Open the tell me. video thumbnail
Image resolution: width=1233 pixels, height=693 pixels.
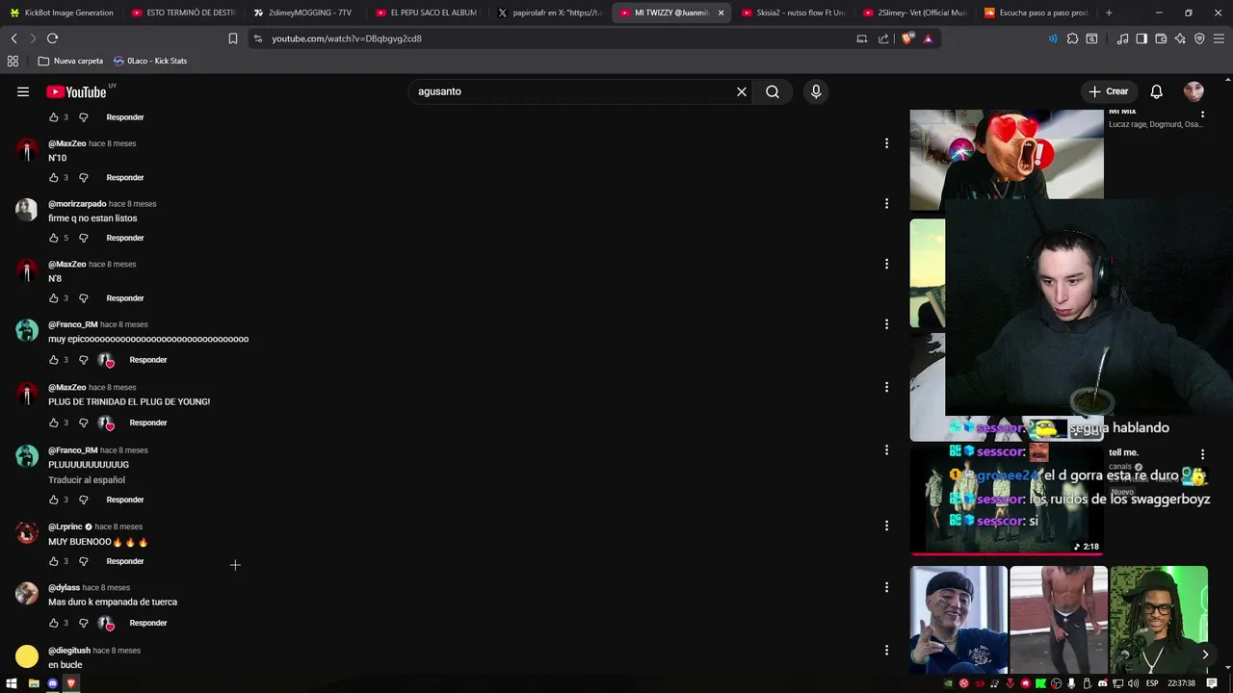click(1007, 500)
